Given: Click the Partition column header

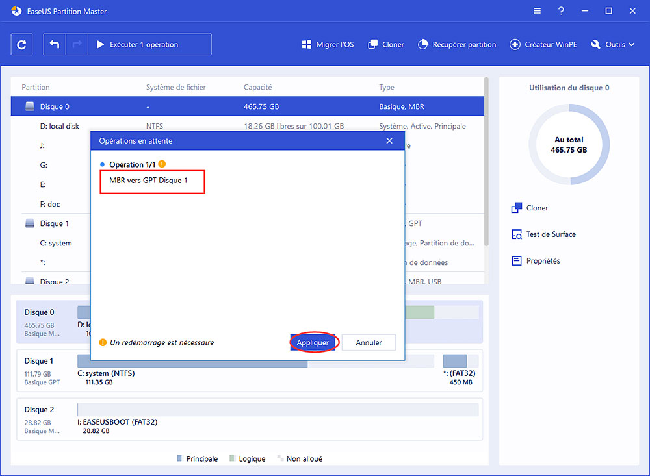Looking at the screenshot, I should (36, 87).
